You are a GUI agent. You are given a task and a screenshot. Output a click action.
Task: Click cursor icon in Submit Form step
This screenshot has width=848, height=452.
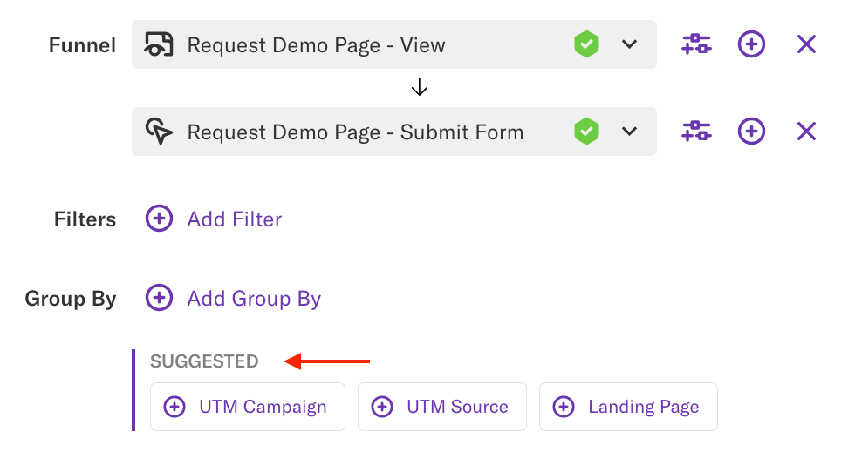point(159,132)
